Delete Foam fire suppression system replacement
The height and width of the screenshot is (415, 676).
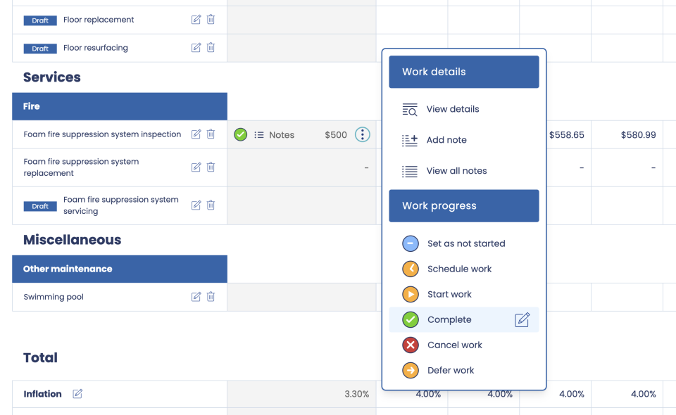(211, 167)
